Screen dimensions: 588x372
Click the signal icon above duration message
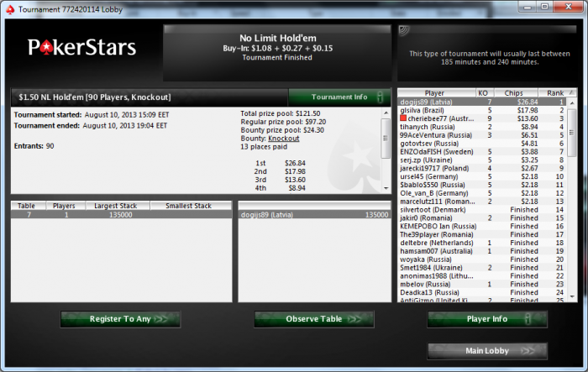(404, 31)
